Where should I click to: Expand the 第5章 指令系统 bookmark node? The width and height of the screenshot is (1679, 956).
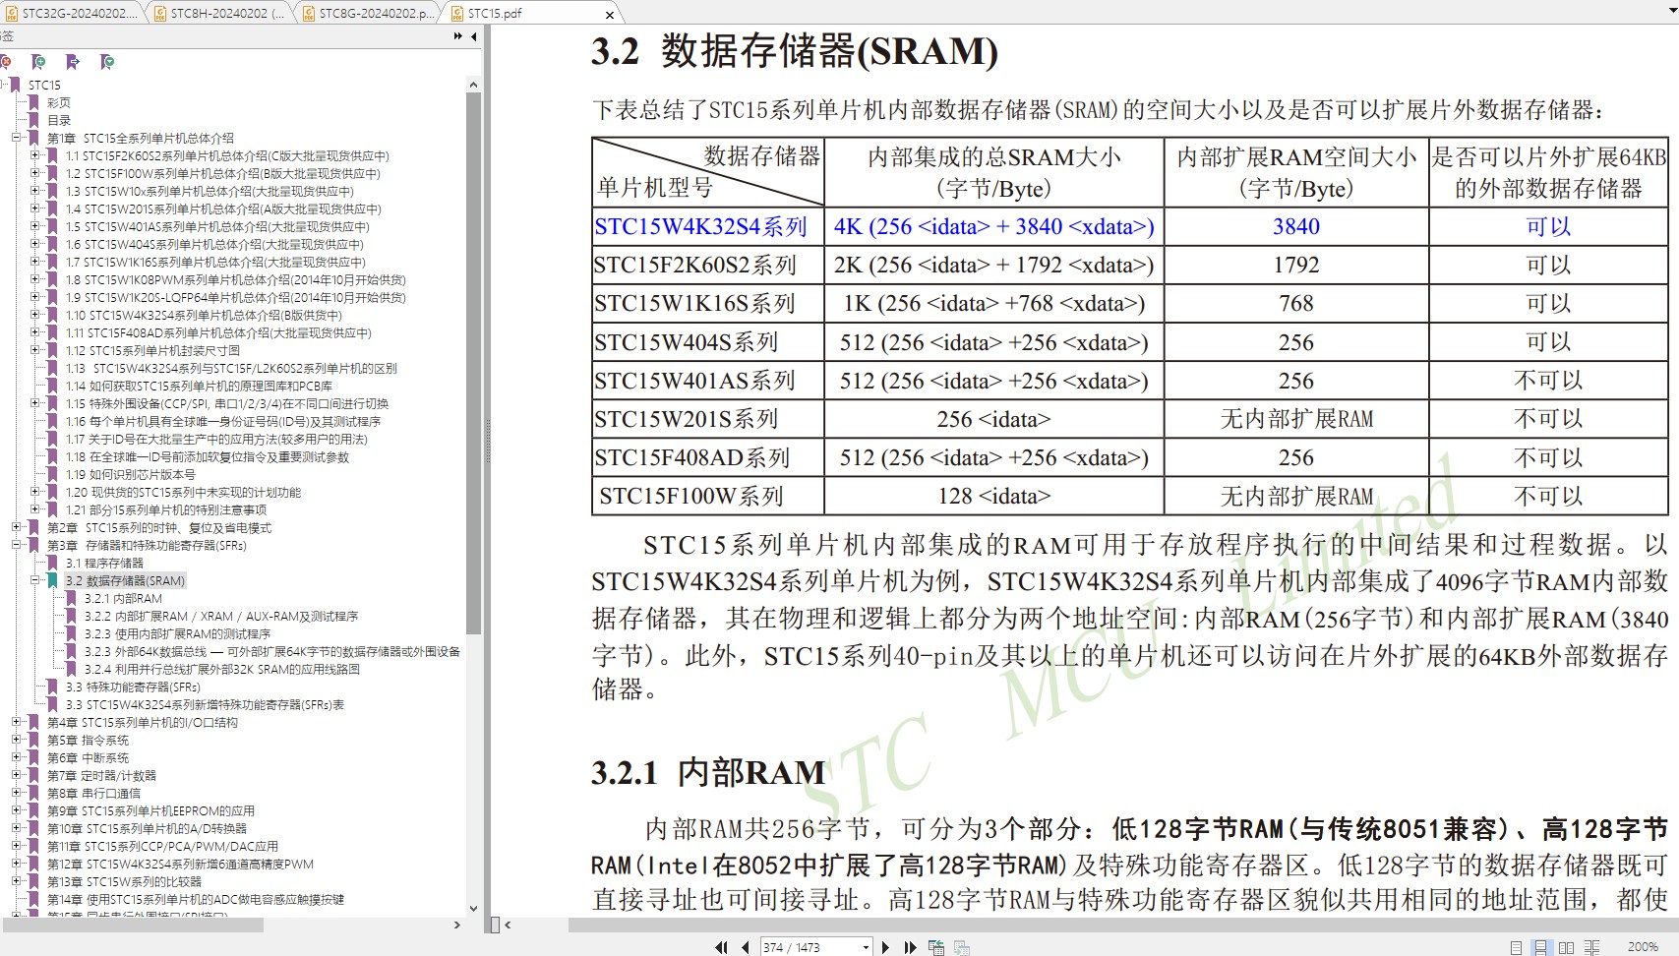click(17, 740)
